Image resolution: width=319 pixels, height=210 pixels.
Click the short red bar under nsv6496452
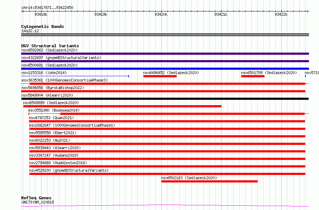[160, 76]
